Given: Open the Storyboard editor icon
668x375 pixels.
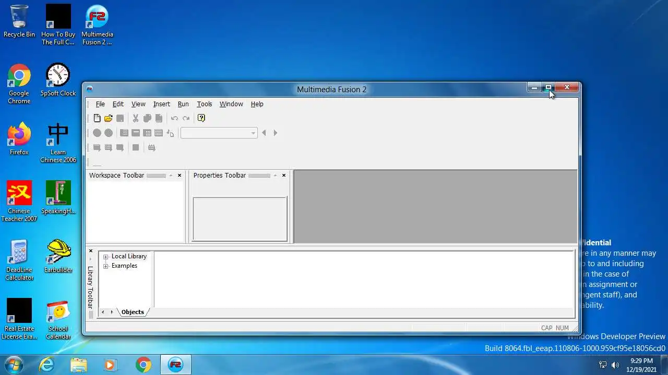Looking at the screenshot, I should click(124, 133).
